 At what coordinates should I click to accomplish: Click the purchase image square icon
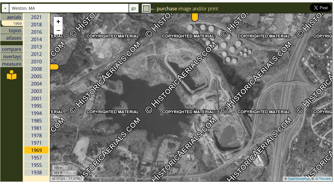[146, 9]
